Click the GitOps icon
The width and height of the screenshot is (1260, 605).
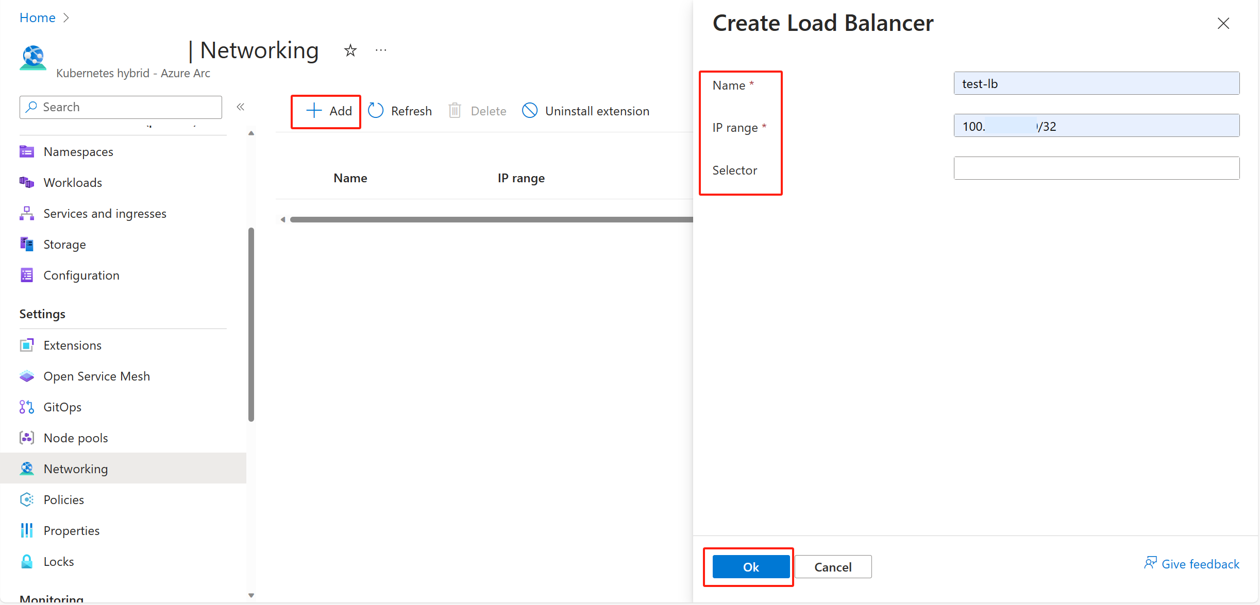coord(27,407)
